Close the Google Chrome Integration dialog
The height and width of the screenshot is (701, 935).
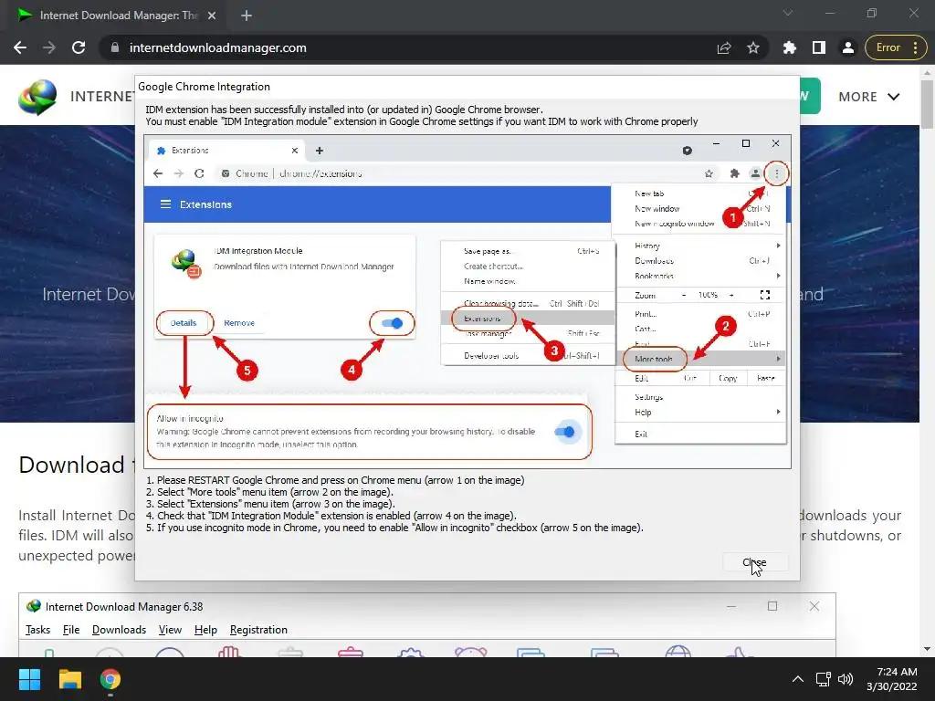755,562
